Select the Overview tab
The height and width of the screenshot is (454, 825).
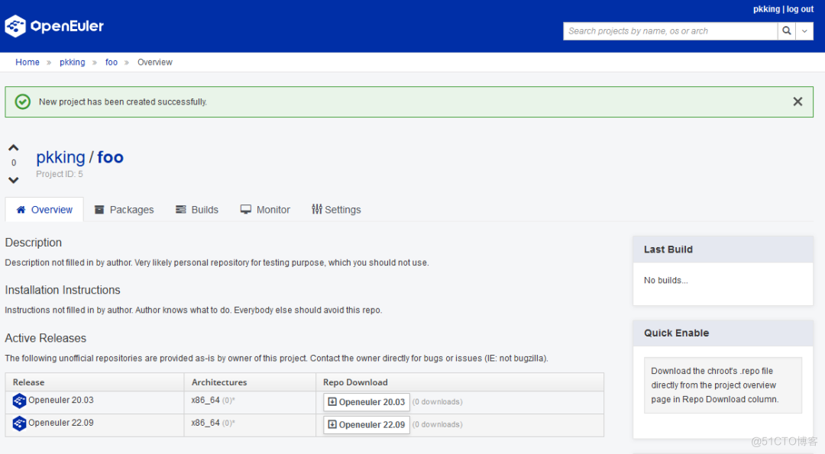(x=44, y=210)
